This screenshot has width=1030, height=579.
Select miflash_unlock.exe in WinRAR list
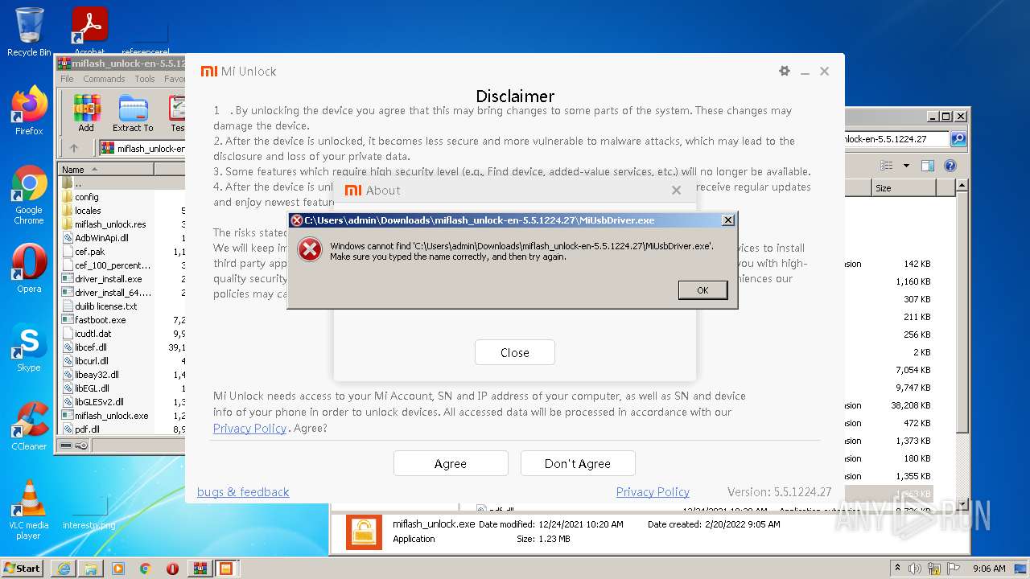pos(111,416)
